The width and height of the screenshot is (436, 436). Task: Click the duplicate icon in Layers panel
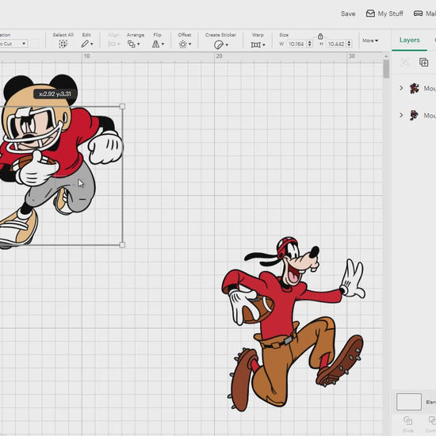(x=423, y=63)
